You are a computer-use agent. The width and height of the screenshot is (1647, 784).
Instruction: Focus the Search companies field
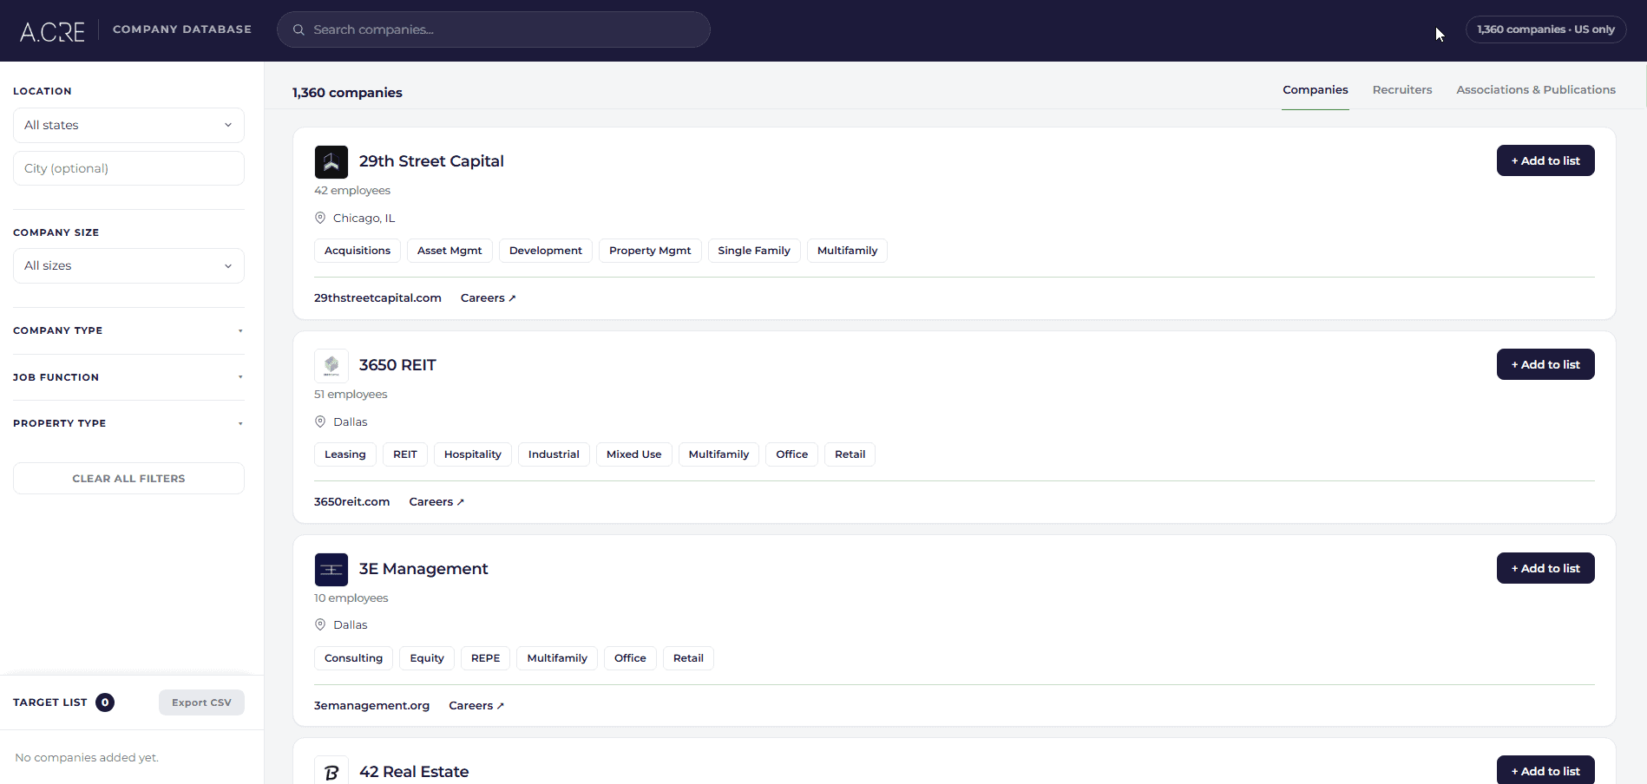point(494,29)
